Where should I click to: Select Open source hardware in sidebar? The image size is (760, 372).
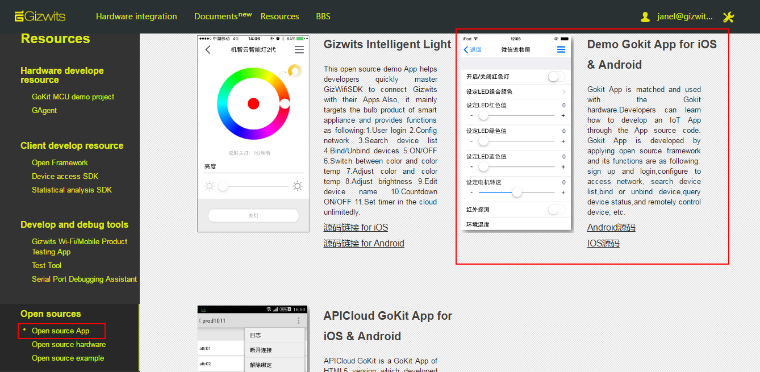[x=69, y=345]
